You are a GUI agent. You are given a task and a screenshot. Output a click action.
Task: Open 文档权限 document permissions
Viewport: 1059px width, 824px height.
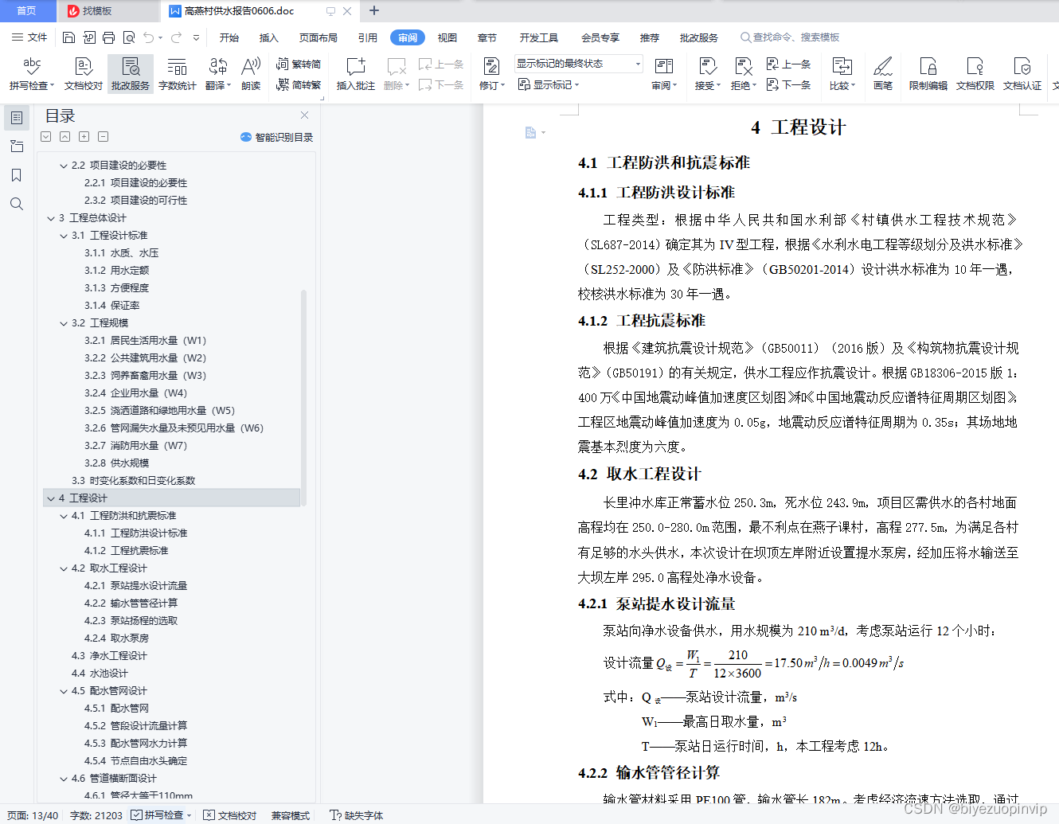[x=975, y=74]
